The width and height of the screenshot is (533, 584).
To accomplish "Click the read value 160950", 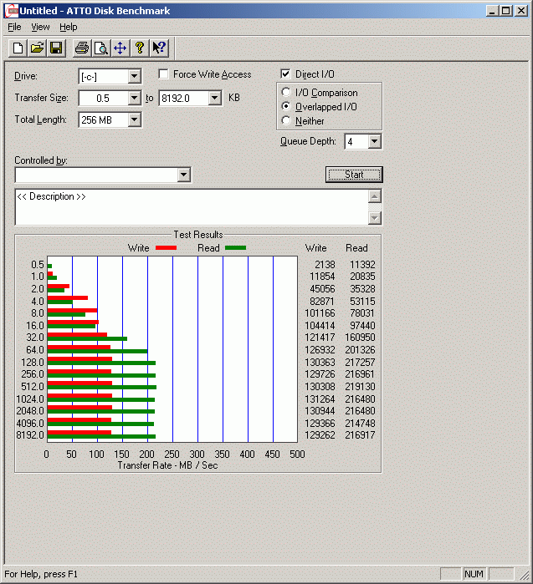I will point(360,338).
